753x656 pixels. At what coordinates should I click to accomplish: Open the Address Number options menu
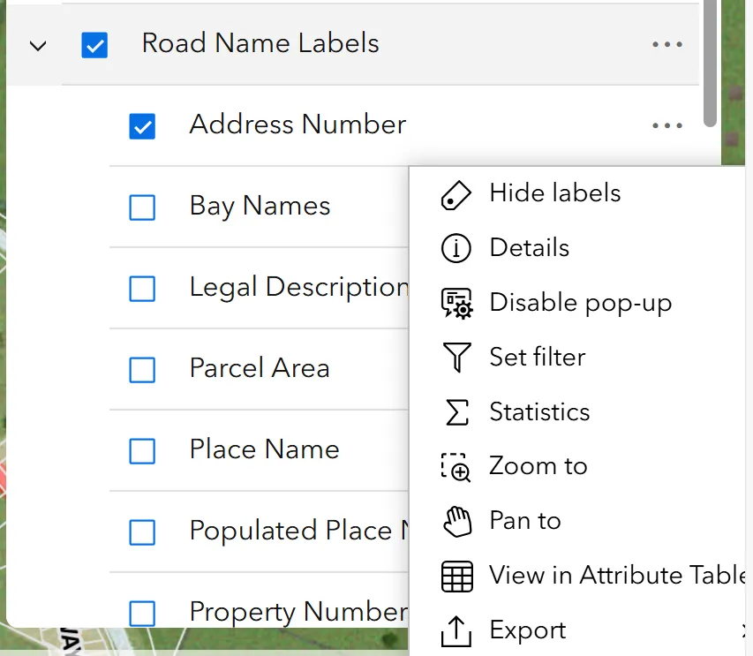pos(666,126)
